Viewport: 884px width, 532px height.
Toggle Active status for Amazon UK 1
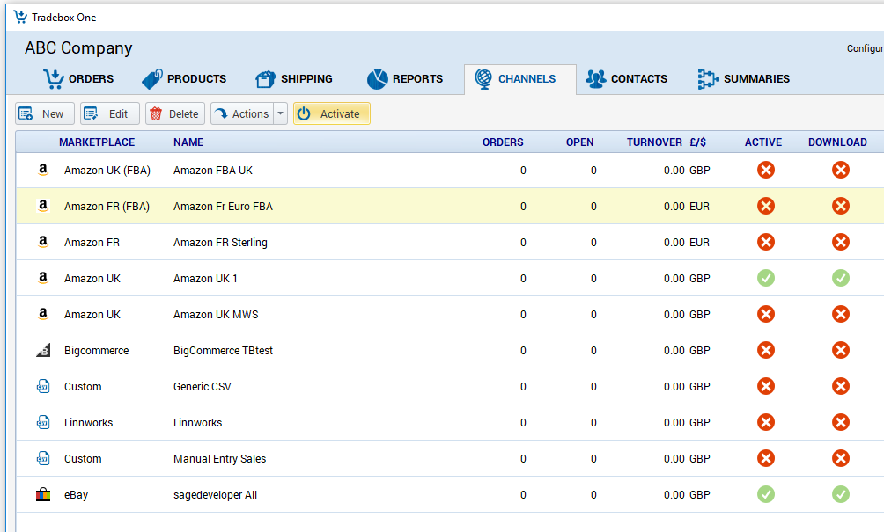pos(765,279)
